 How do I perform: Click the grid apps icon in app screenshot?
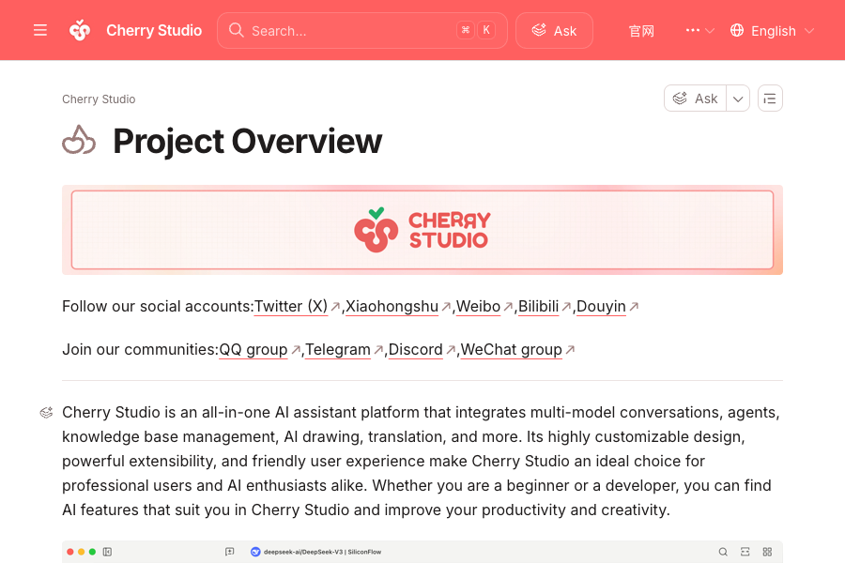point(767,552)
